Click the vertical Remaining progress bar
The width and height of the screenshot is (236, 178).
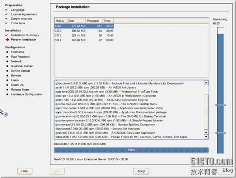(220, 90)
